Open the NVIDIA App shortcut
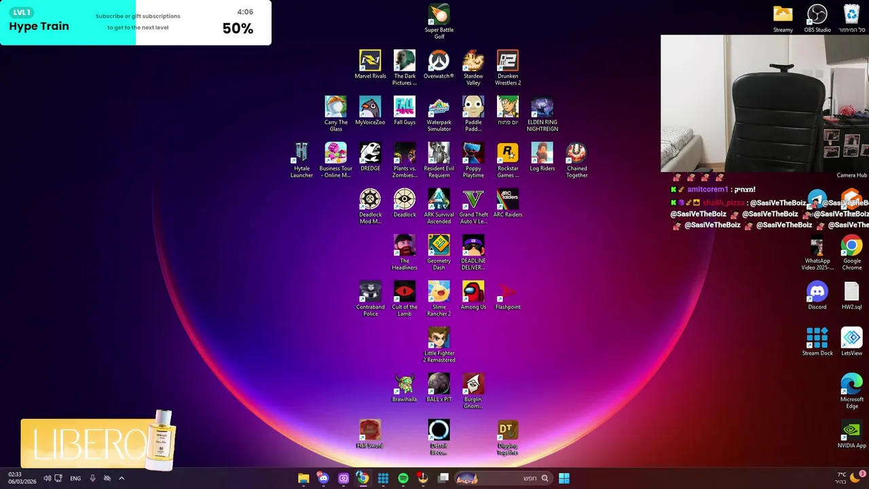 (851, 434)
